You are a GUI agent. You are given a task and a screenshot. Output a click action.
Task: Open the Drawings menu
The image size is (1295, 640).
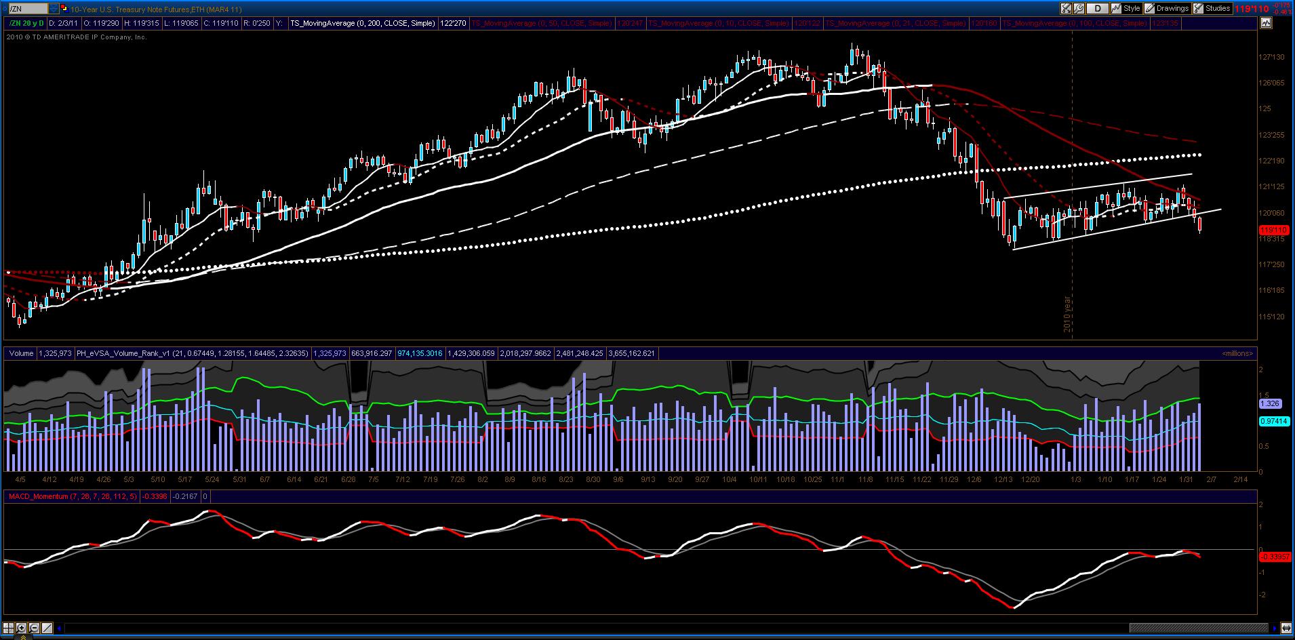1168,9
